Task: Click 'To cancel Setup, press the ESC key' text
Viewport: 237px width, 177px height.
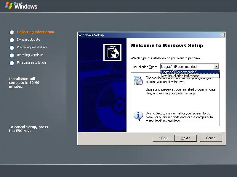Action: (x=28, y=129)
